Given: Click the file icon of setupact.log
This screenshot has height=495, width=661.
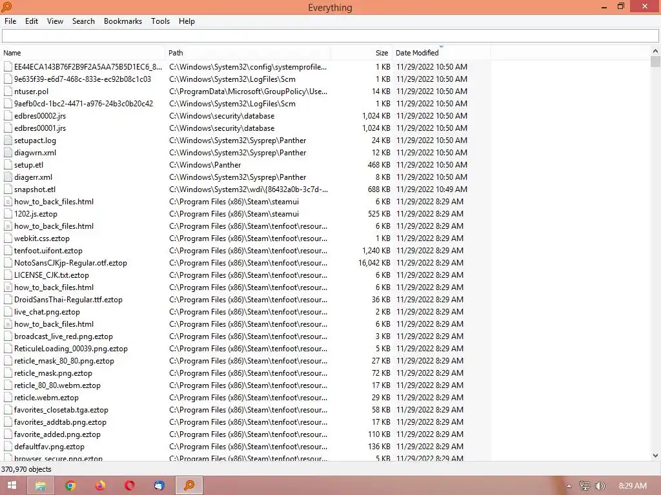Looking at the screenshot, I should coord(8,140).
